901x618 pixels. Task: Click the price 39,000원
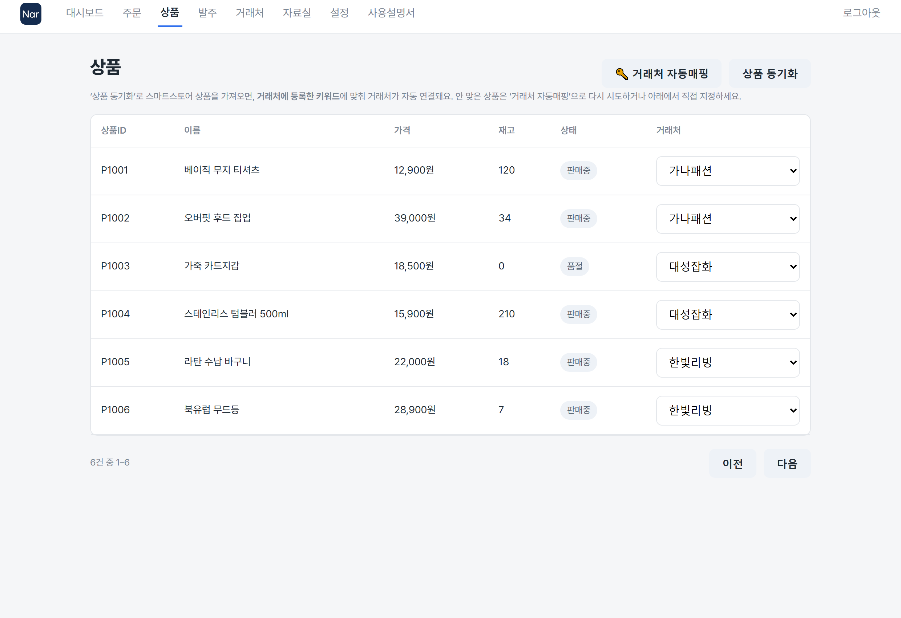coord(415,218)
